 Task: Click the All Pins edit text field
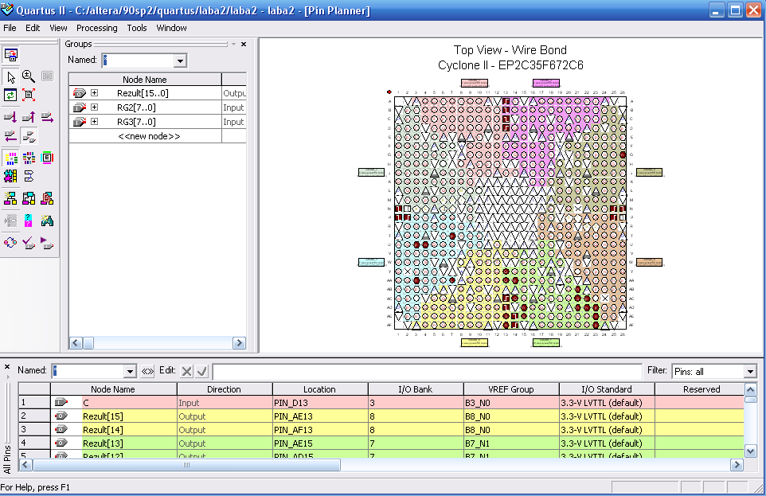pyautogui.click(x=428, y=371)
